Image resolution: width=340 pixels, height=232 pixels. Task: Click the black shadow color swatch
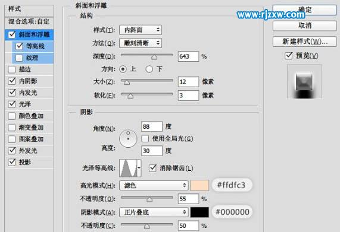point(199,212)
